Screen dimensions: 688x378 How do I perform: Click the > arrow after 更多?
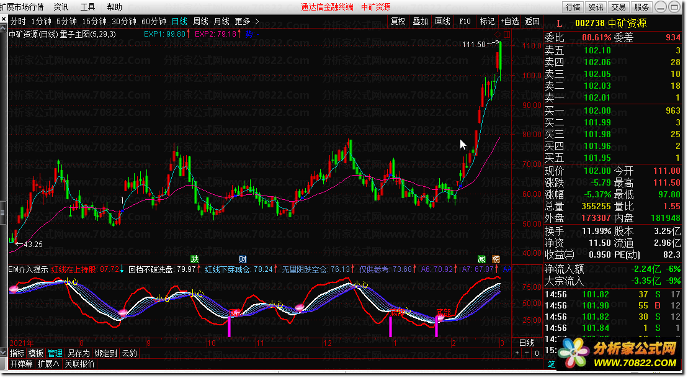click(x=257, y=22)
